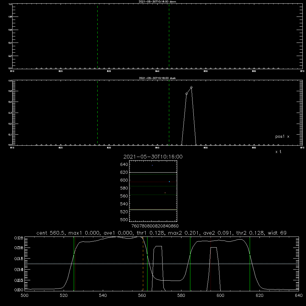
Task: Click the right green dashed line in dawn plot
Action: pyautogui.click(x=169, y=36)
